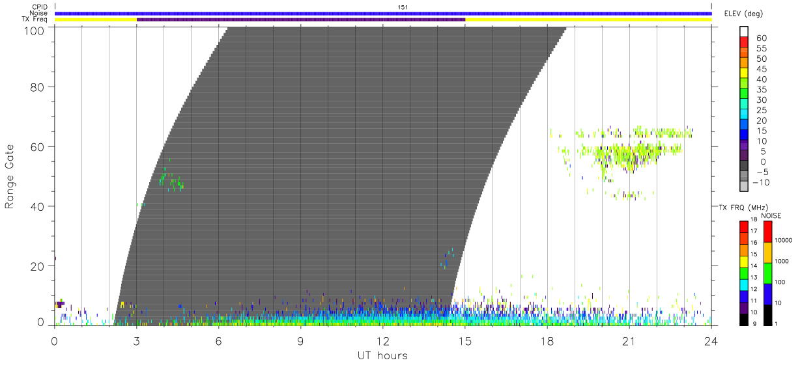Click the black bottom segment of TX FRQ colorbar
800x369 pixels.
(x=744, y=320)
